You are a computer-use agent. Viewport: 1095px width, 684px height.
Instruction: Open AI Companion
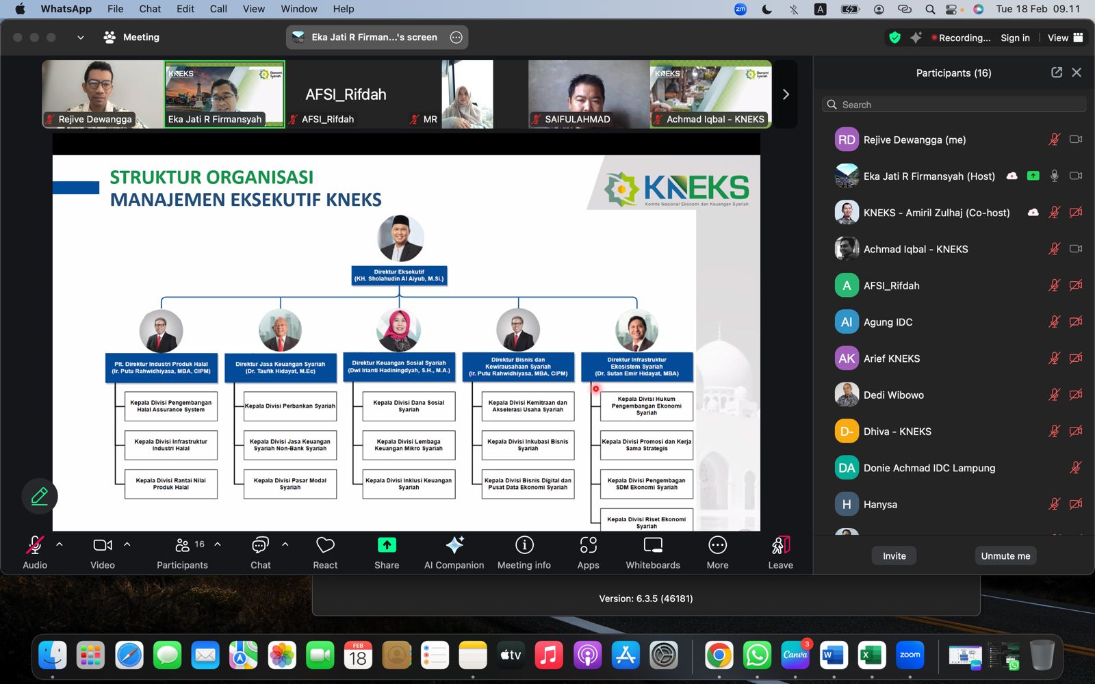coord(454,553)
